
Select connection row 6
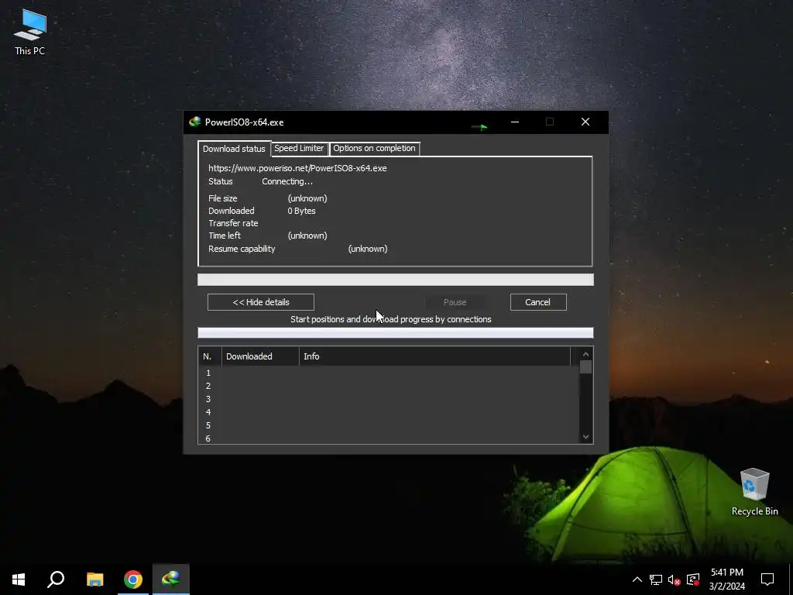click(389, 439)
